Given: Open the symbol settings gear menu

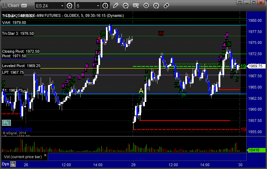Looking at the screenshot, I should pos(69,6).
